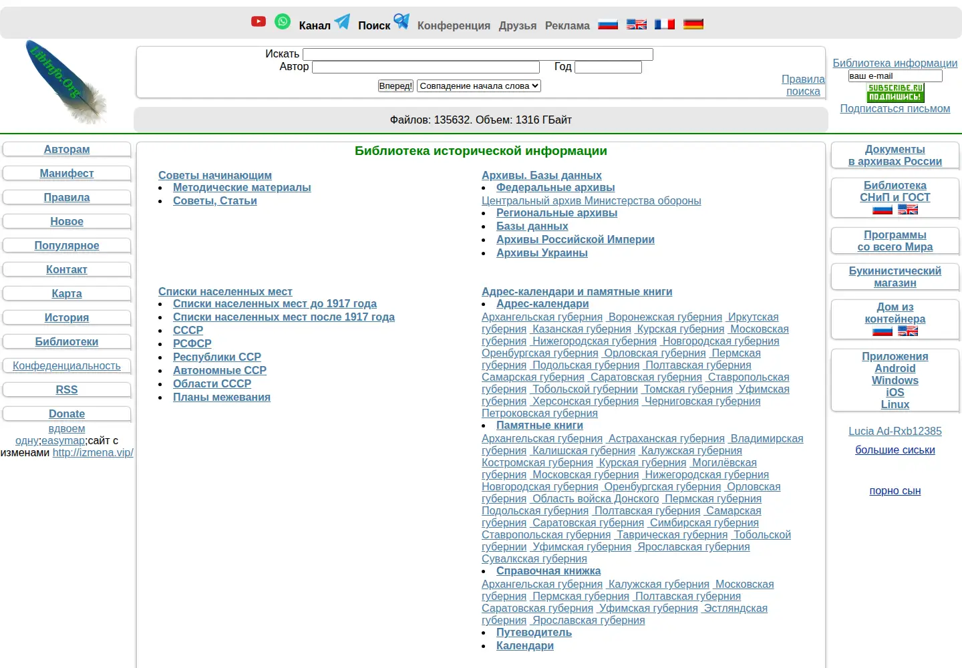Focus the Год input field

pos(608,67)
